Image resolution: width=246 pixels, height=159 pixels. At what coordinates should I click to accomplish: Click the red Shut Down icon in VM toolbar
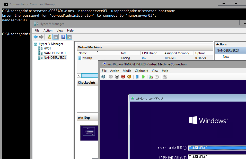(x=123, y=77)
